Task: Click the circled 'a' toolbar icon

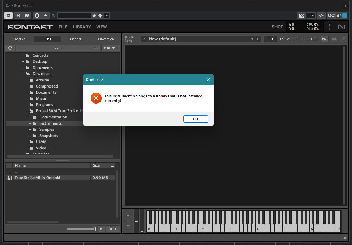Action: (37, 15)
